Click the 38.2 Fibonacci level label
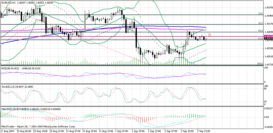 [x=260, y=23]
